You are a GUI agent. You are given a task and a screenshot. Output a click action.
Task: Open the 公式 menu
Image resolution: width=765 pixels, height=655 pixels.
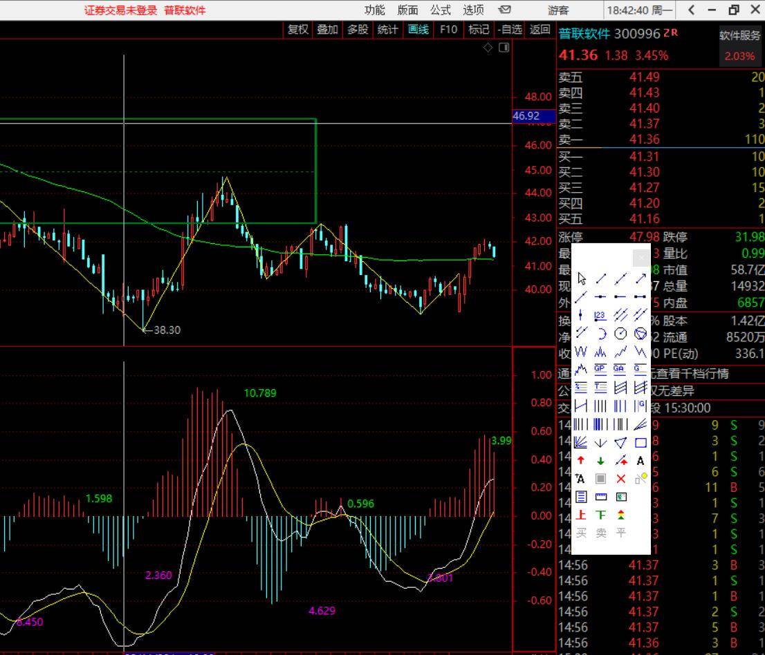pos(441,10)
